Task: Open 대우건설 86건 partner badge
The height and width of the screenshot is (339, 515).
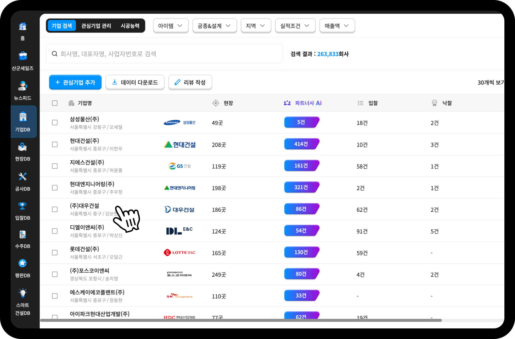Action: point(302,209)
